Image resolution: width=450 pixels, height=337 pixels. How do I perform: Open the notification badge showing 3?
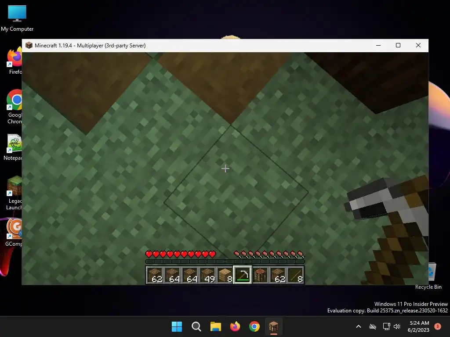[x=438, y=326]
